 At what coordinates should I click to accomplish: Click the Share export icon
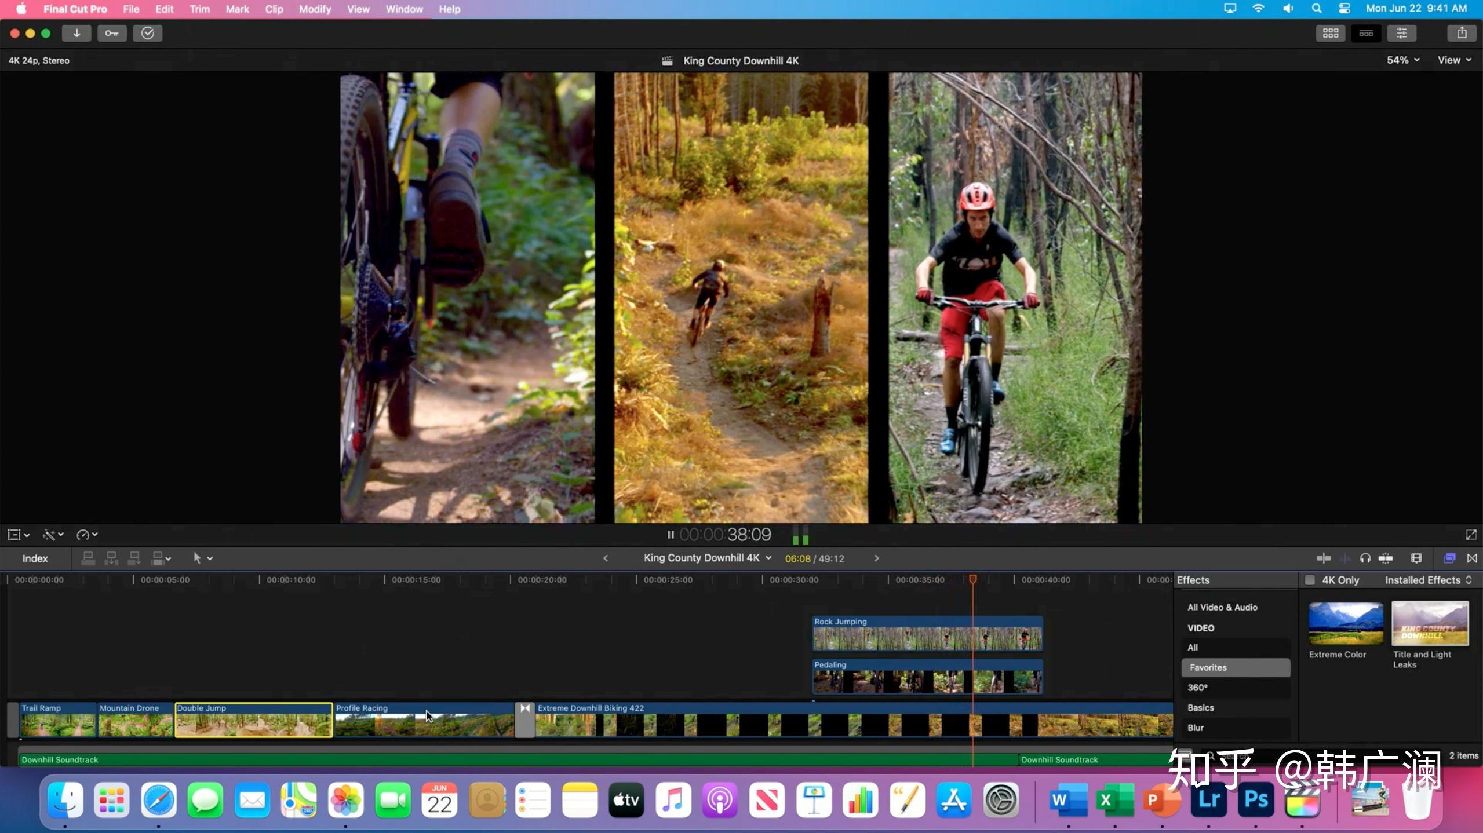1462,33
